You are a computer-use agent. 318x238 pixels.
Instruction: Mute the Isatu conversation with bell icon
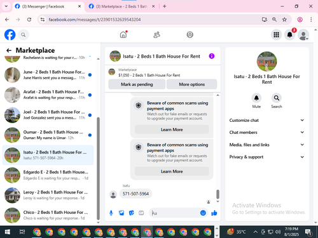(256, 98)
